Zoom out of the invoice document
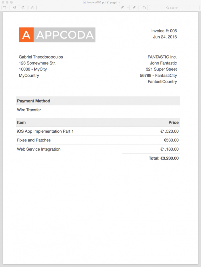The height and width of the screenshot is (267, 201). (x=15, y=7)
